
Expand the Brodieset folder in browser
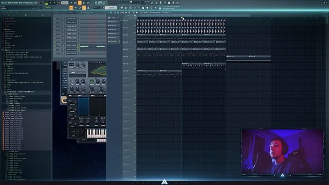pyautogui.click(x=9, y=64)
